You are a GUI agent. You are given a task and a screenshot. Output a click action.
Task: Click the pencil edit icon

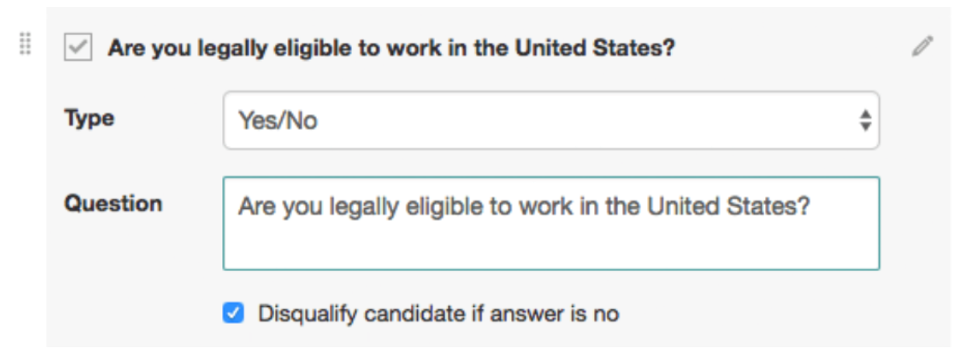tap(922, 47)
